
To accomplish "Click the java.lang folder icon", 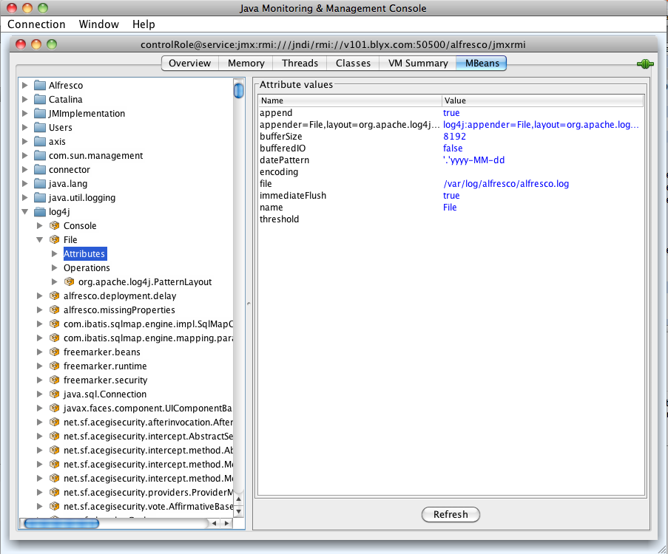I will click(40, 183).
